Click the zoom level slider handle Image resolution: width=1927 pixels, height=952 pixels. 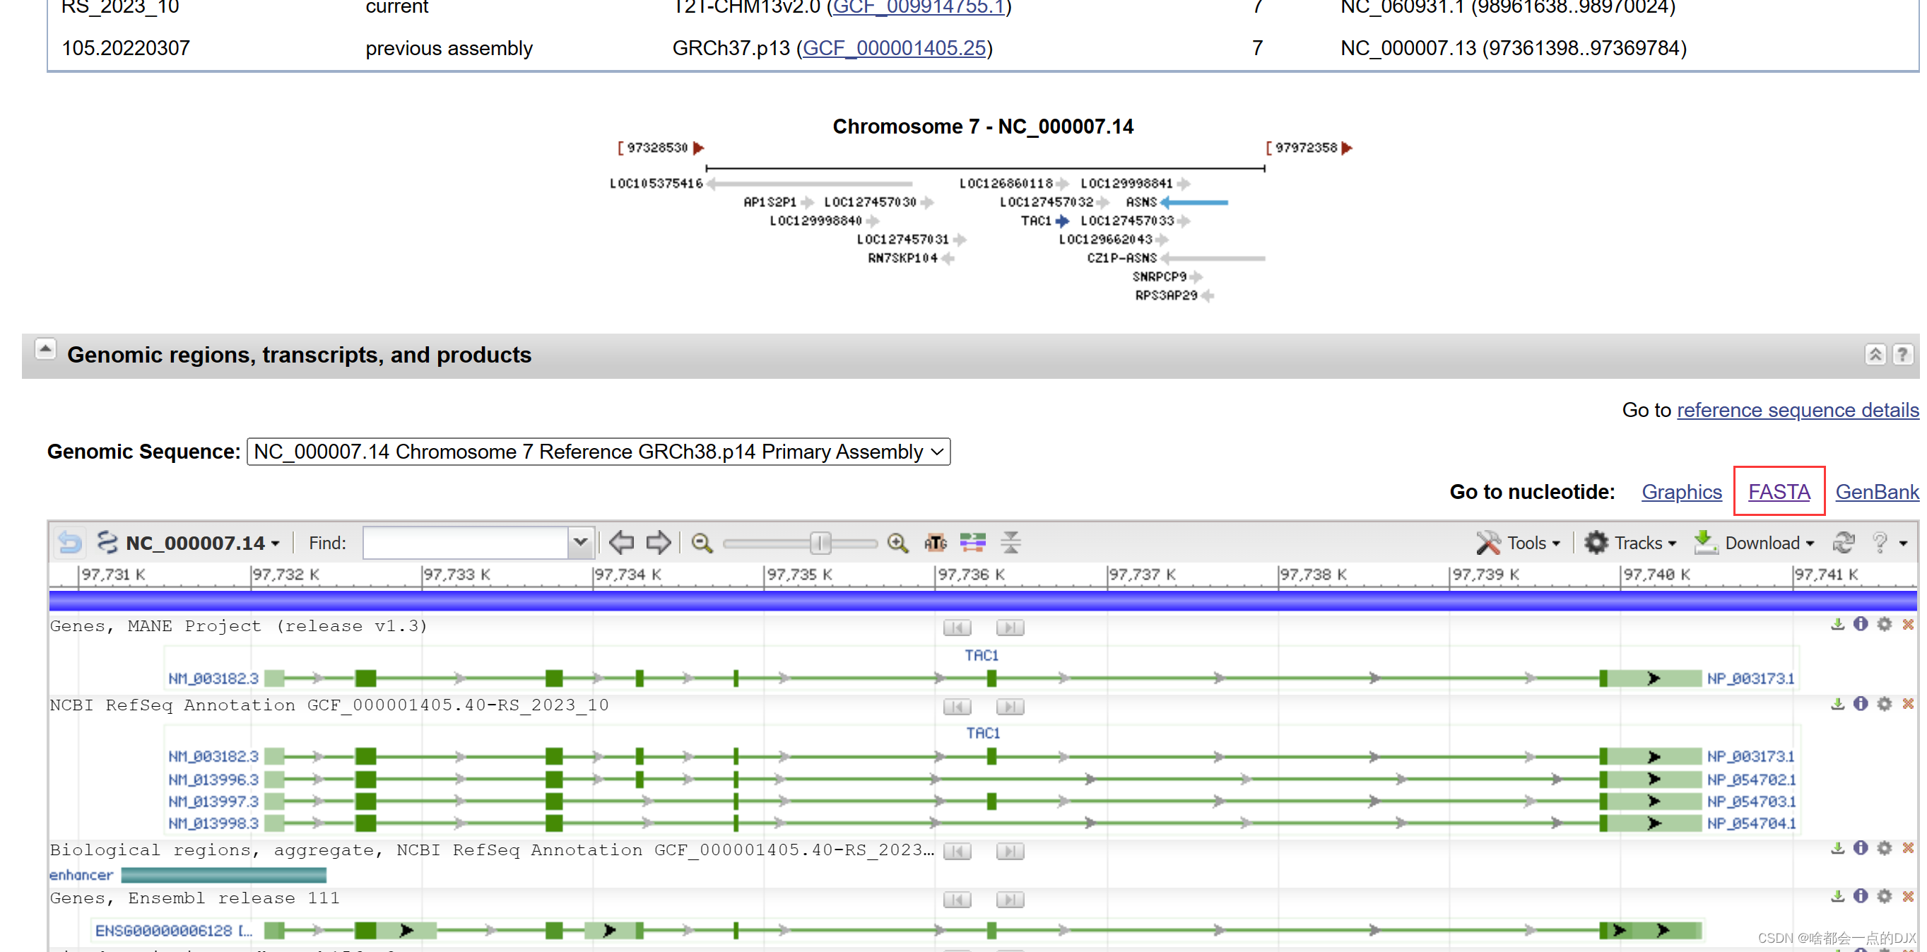point(820,543)
